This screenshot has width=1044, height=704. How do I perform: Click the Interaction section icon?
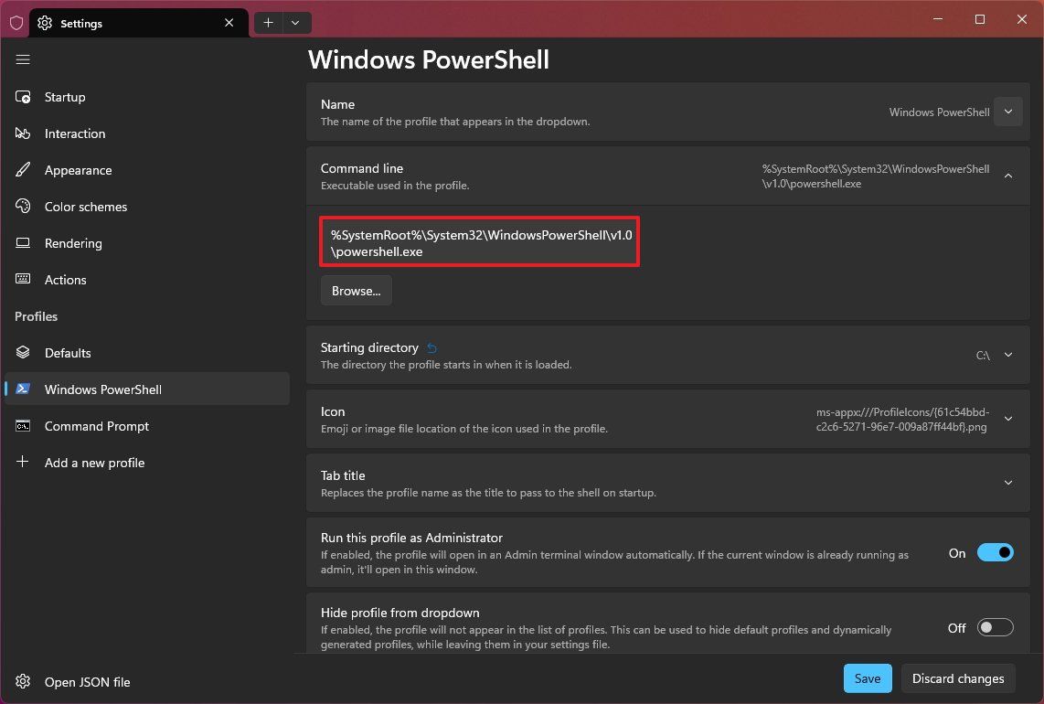[23, 133]
